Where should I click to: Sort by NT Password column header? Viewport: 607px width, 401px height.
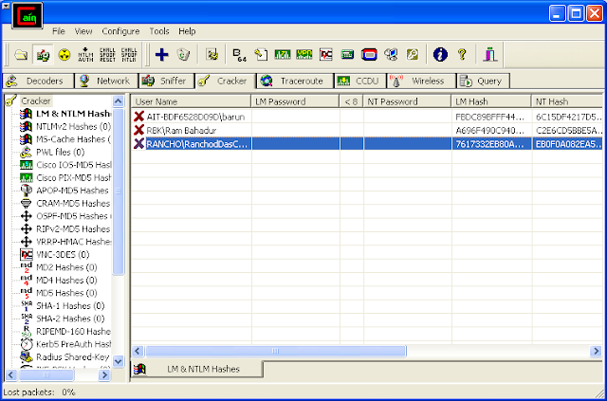point(407,101)
